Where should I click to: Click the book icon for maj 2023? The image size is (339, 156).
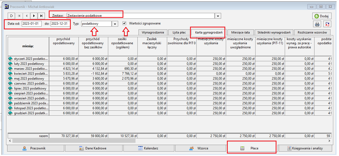pyautogui.click(x=11, y=79)
